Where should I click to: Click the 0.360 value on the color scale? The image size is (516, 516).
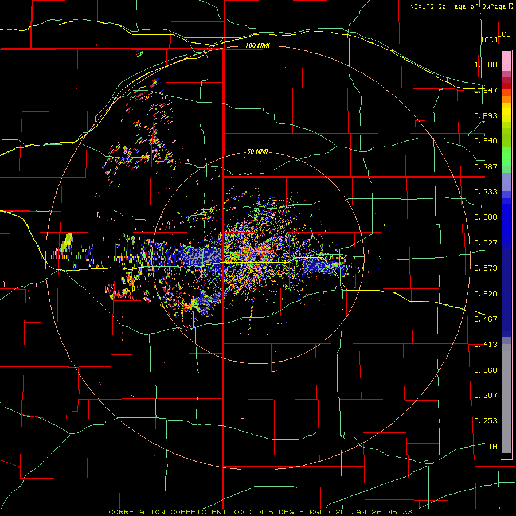click(486, 370)
